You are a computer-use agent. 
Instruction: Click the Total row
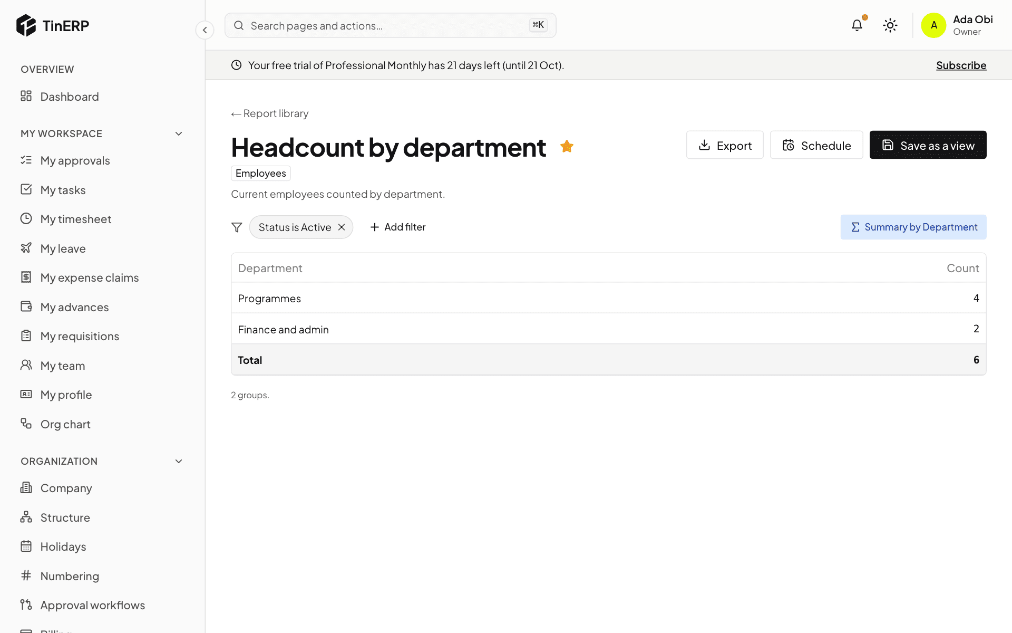tap(608, 360)
